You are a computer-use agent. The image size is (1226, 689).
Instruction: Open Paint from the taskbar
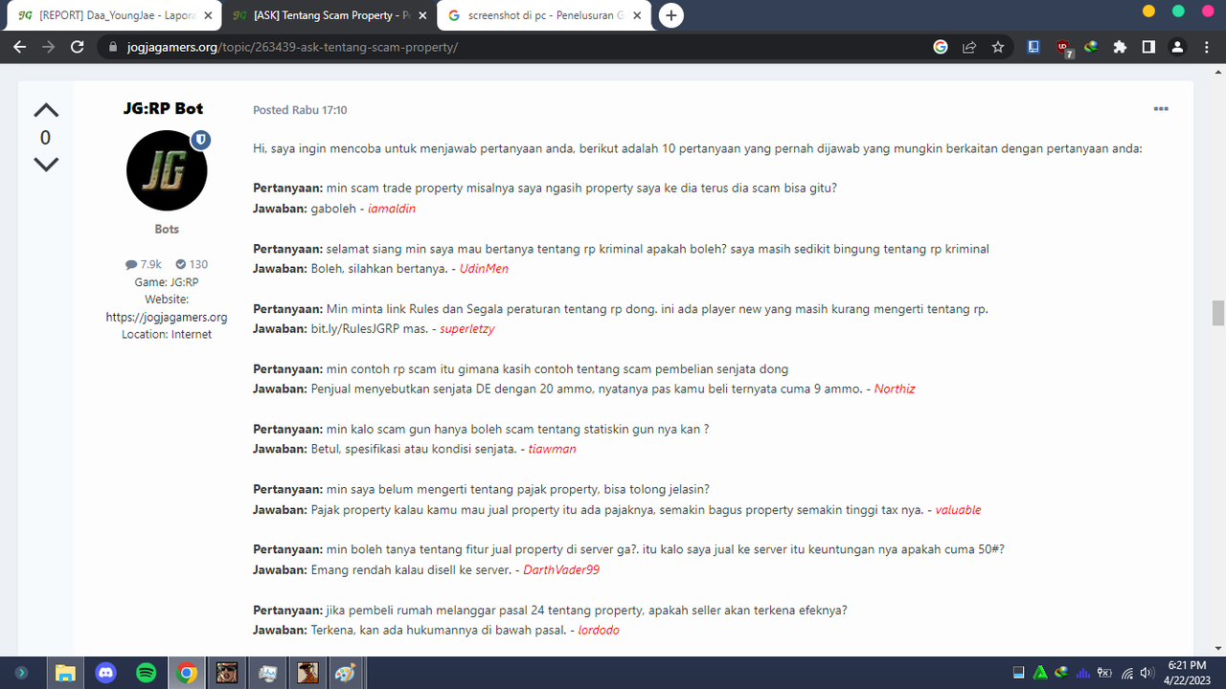click(x=346, y=673)
